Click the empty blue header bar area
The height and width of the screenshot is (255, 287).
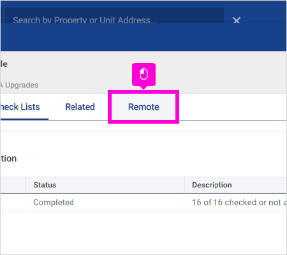143,37
